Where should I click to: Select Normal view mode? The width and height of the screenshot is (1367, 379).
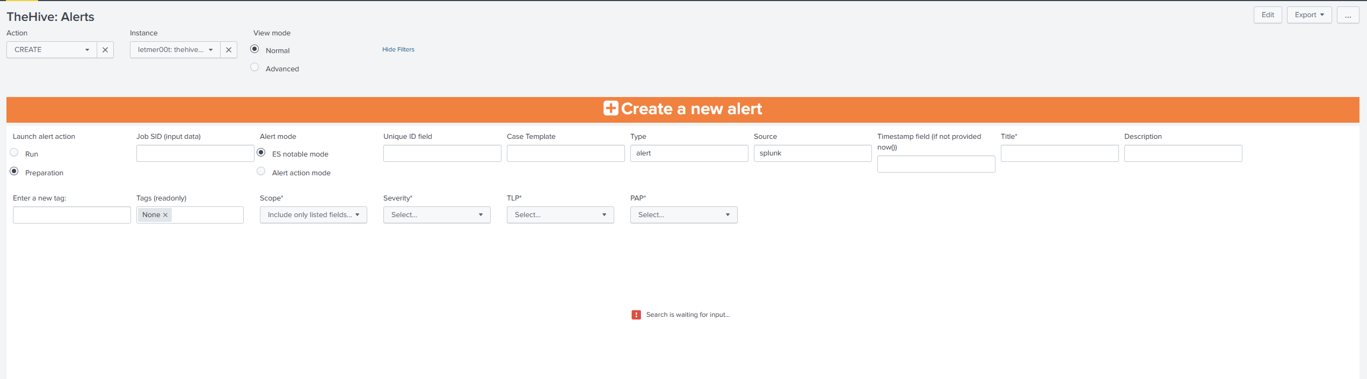point(255,49)
